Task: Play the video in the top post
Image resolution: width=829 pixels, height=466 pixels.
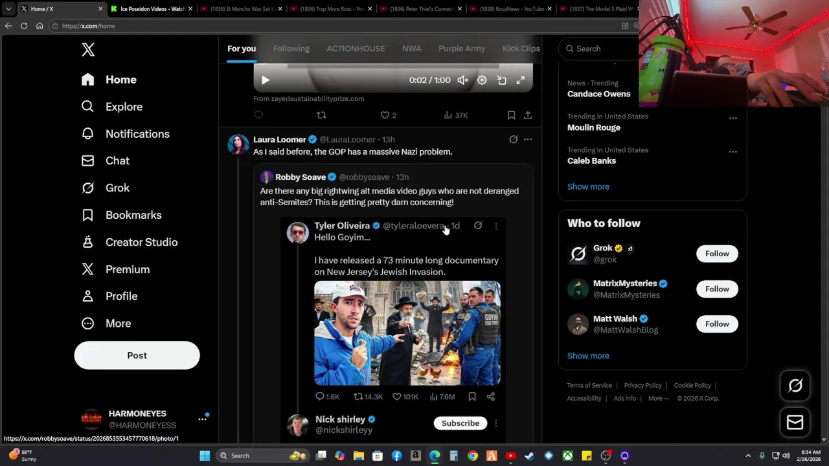Action: point(265,80)
